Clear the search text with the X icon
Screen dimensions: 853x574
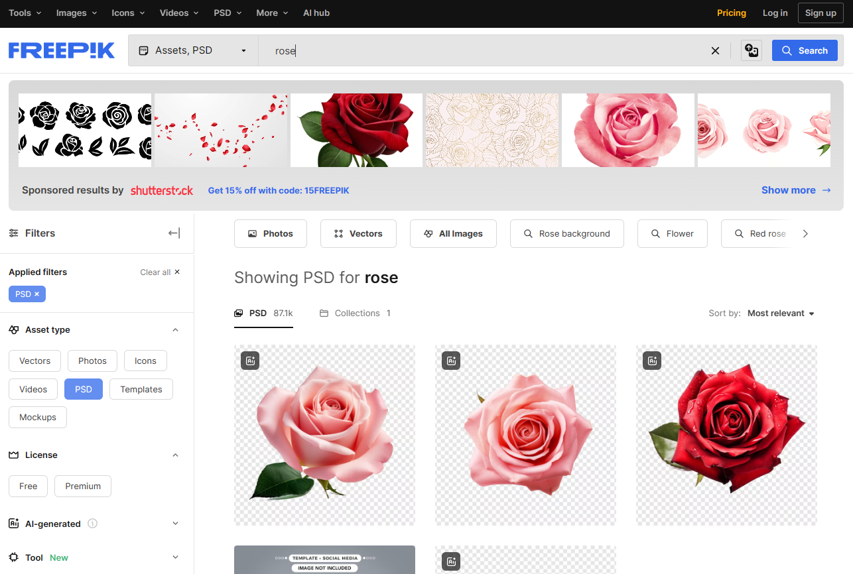[715, 50]
